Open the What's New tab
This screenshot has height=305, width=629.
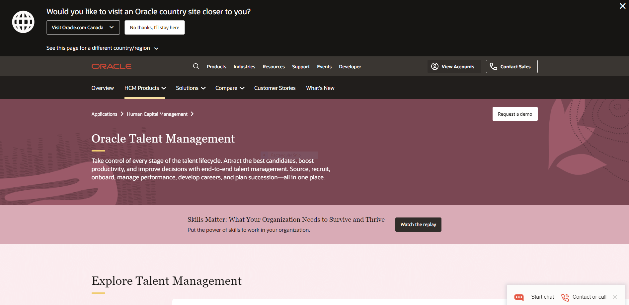click(x=320, y=88)
